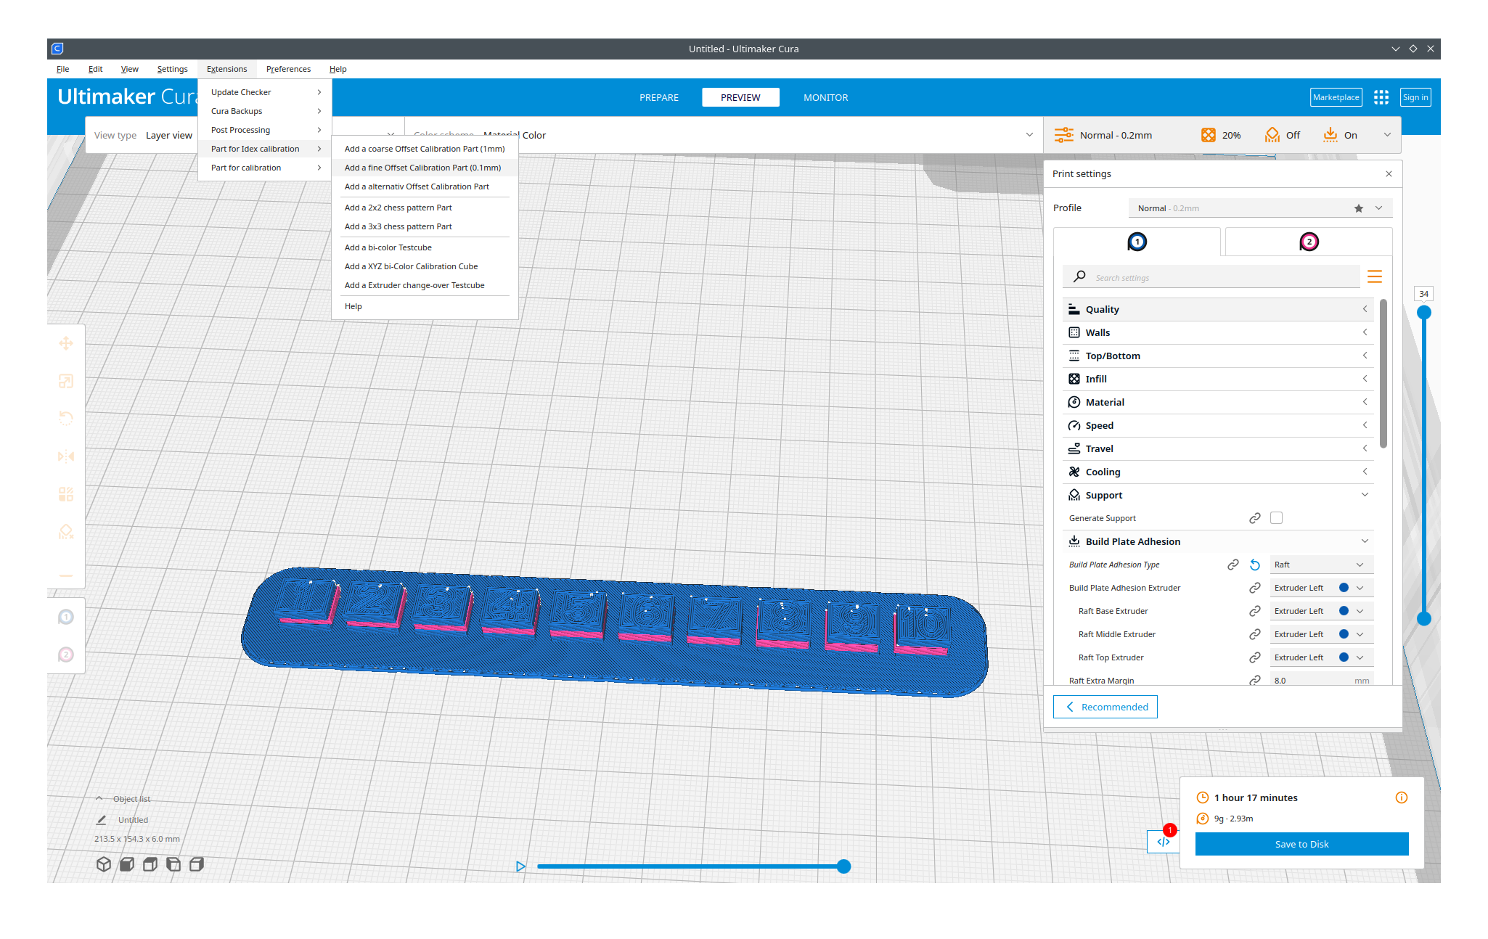Image resolution: width=1488 pixels, height=939 pixels.
Task: Switch to the PREPARE stage
Action: (658, 97)
